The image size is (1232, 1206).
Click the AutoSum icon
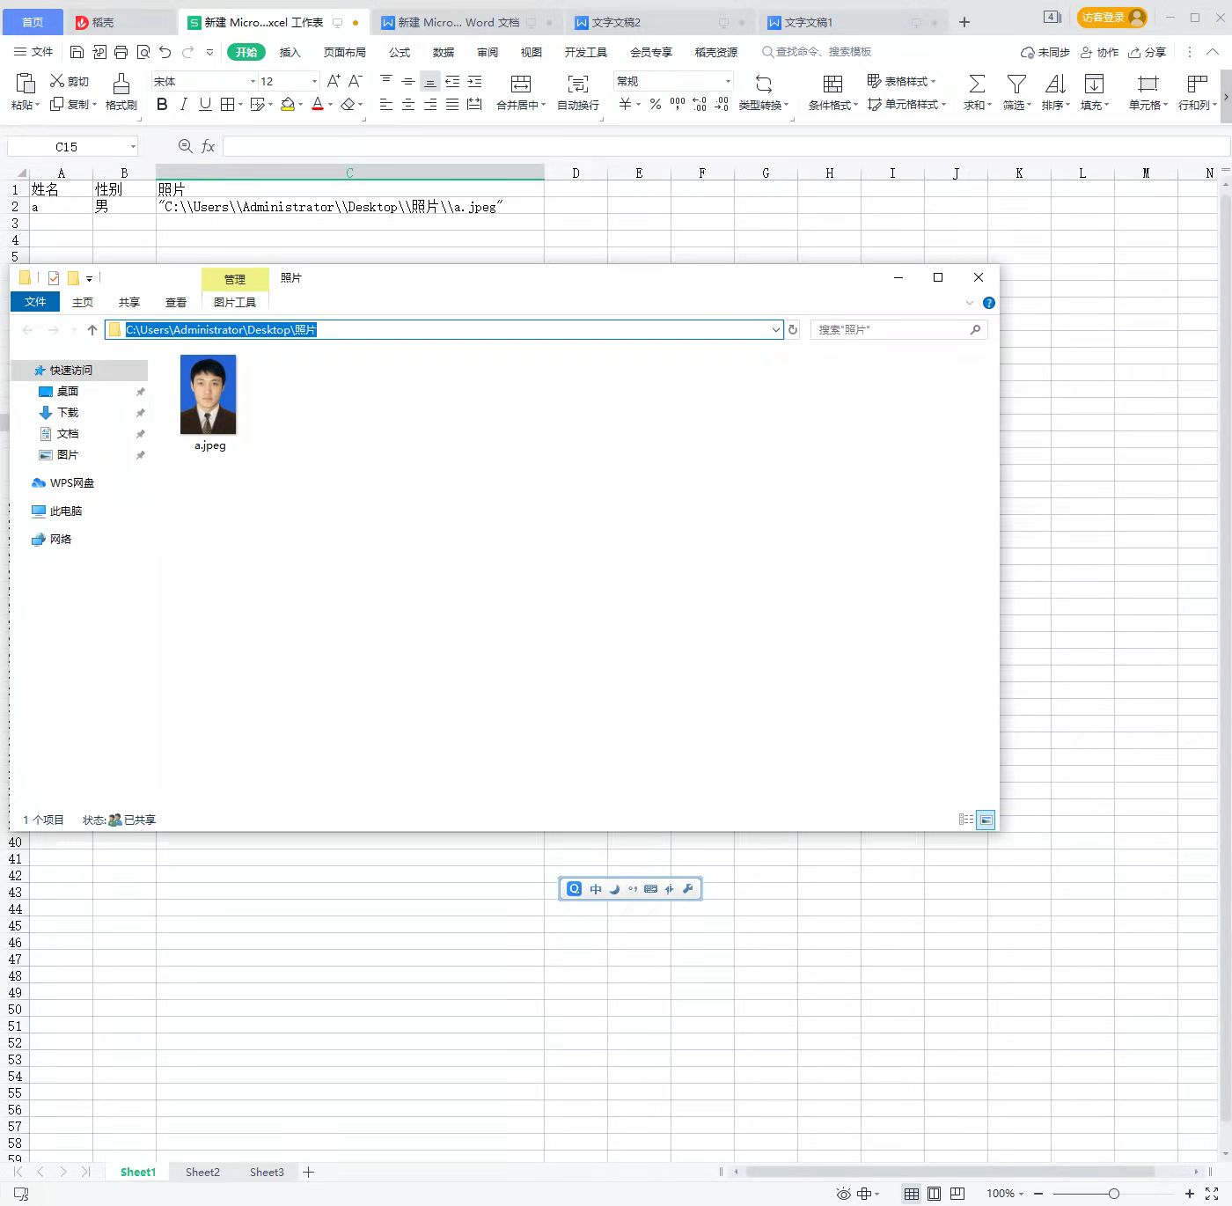tap(977, 84)
